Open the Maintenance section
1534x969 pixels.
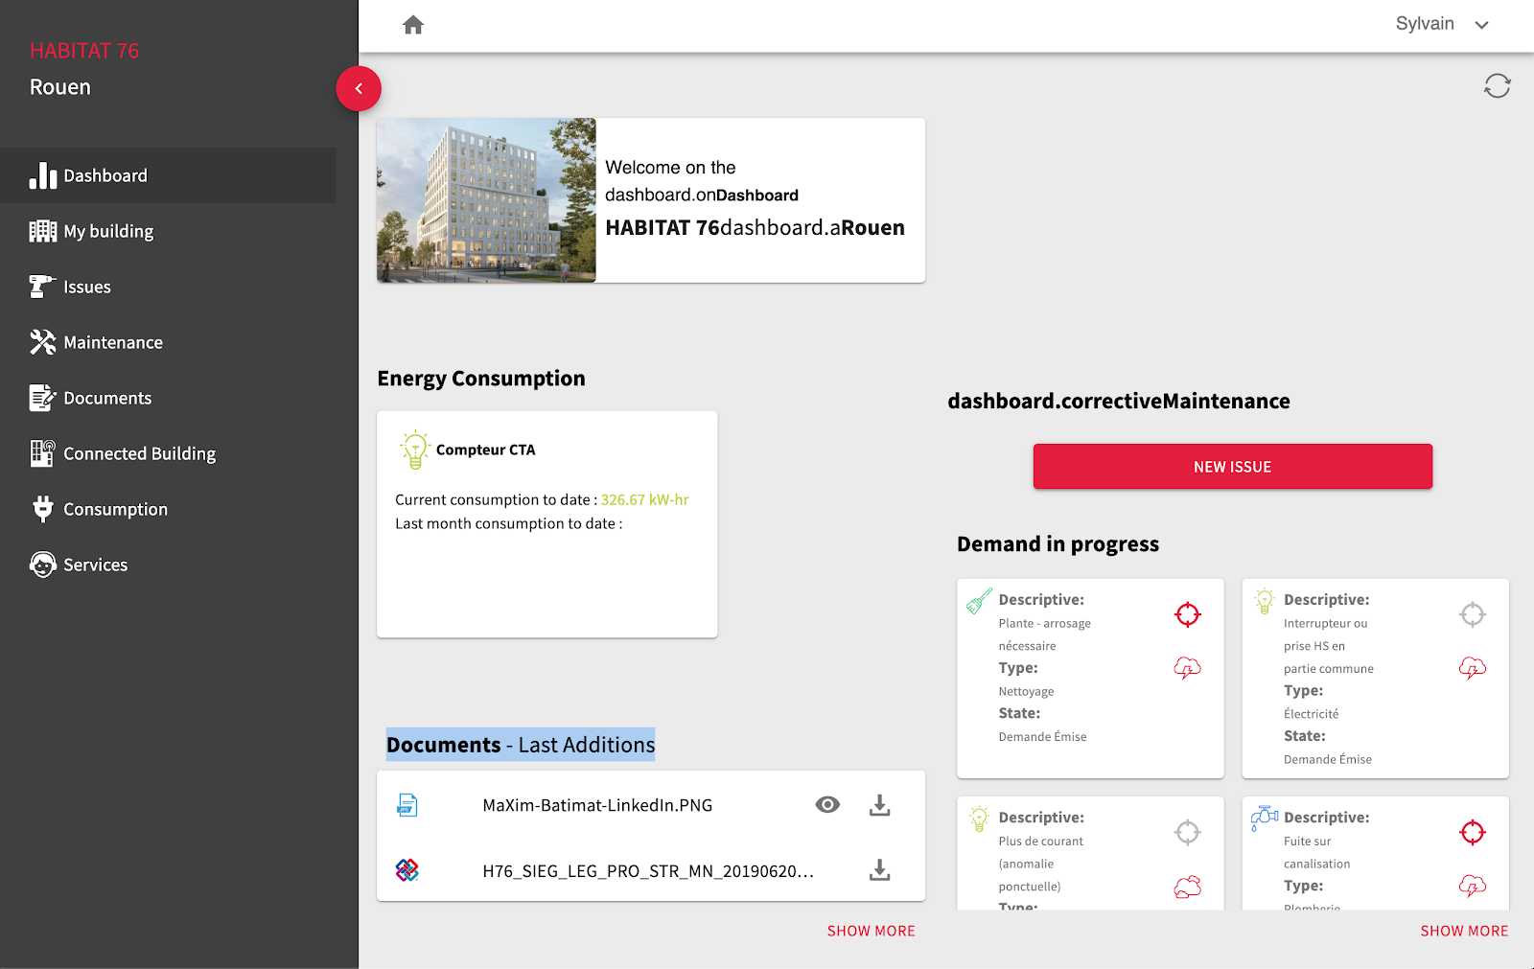click(x=168, y=342)
